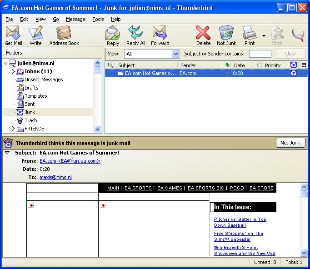Sort by junk status column icon
Image resolution: width=310 pixels, height=269 pixels.
294,65
